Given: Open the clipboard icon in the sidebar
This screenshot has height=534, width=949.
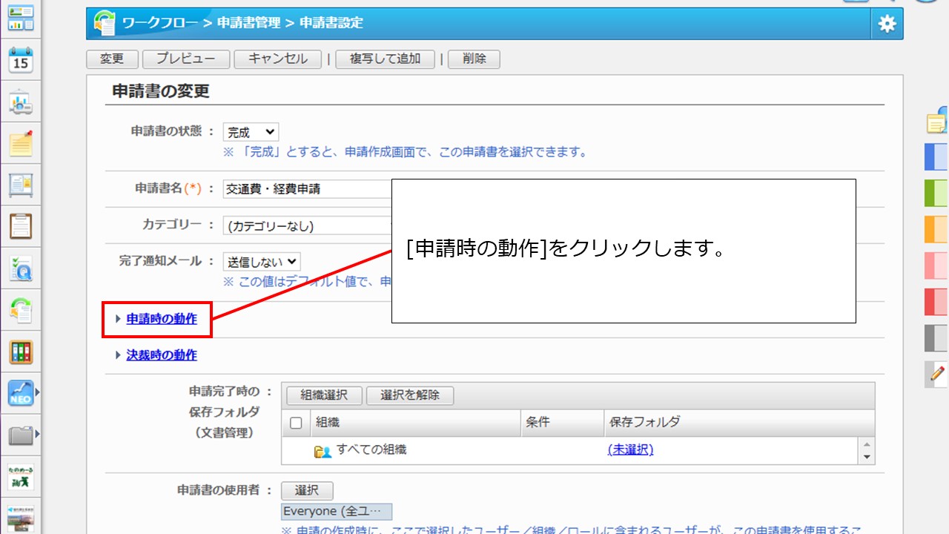Looking at the screenshot, I should (21, 226).
